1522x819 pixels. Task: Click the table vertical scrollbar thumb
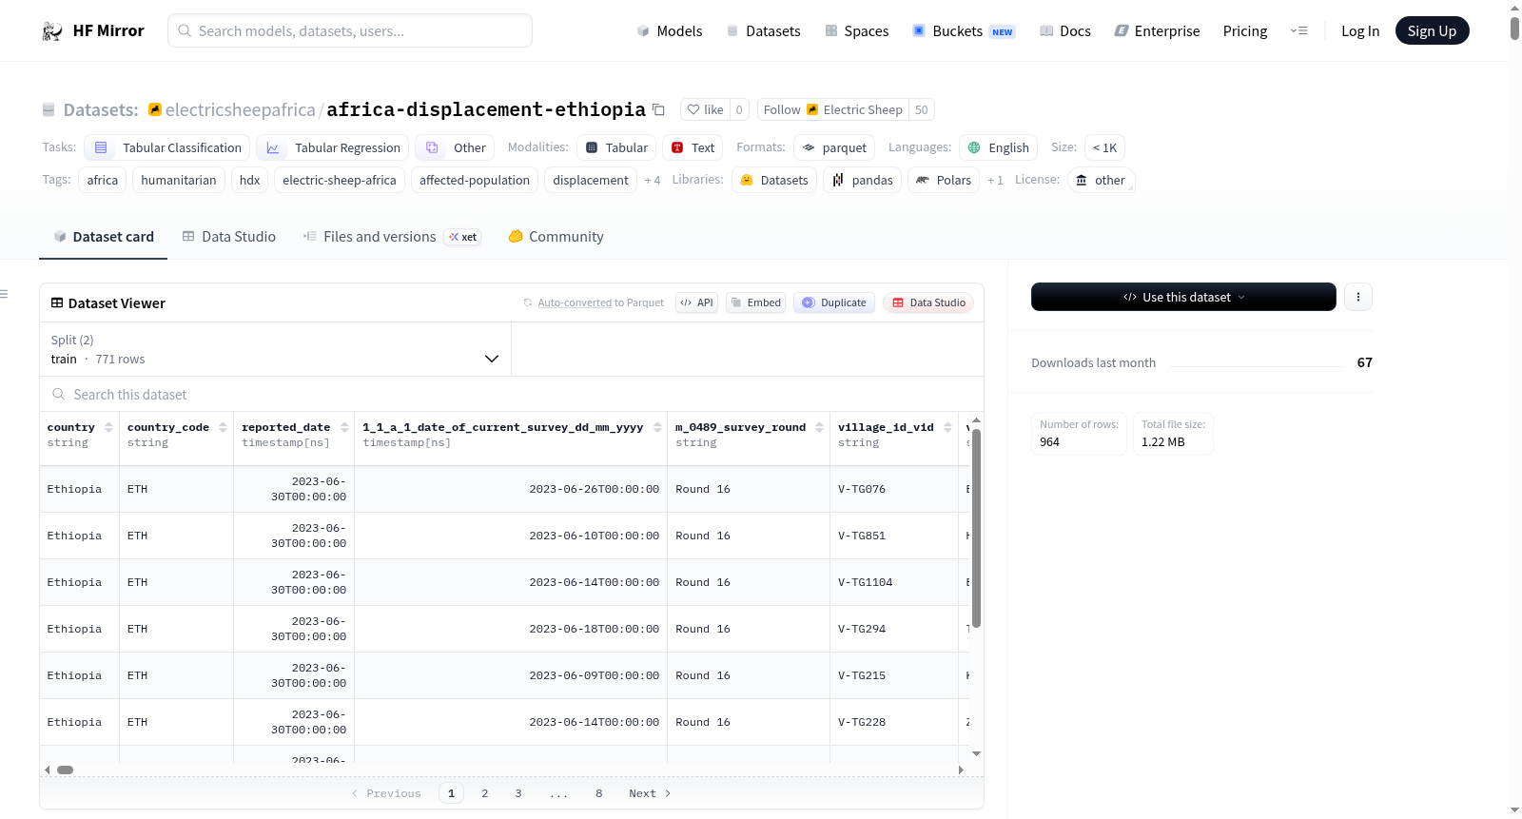pos(976,528)
